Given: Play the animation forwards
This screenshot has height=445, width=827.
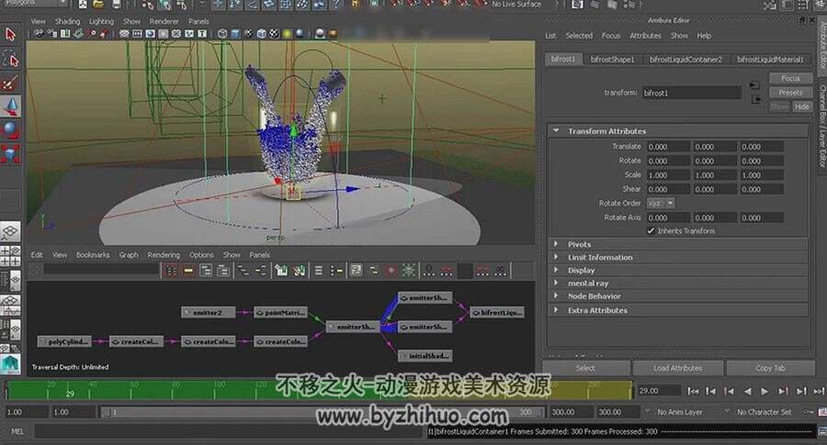Looking at the screenshot, I should [765, 391].
